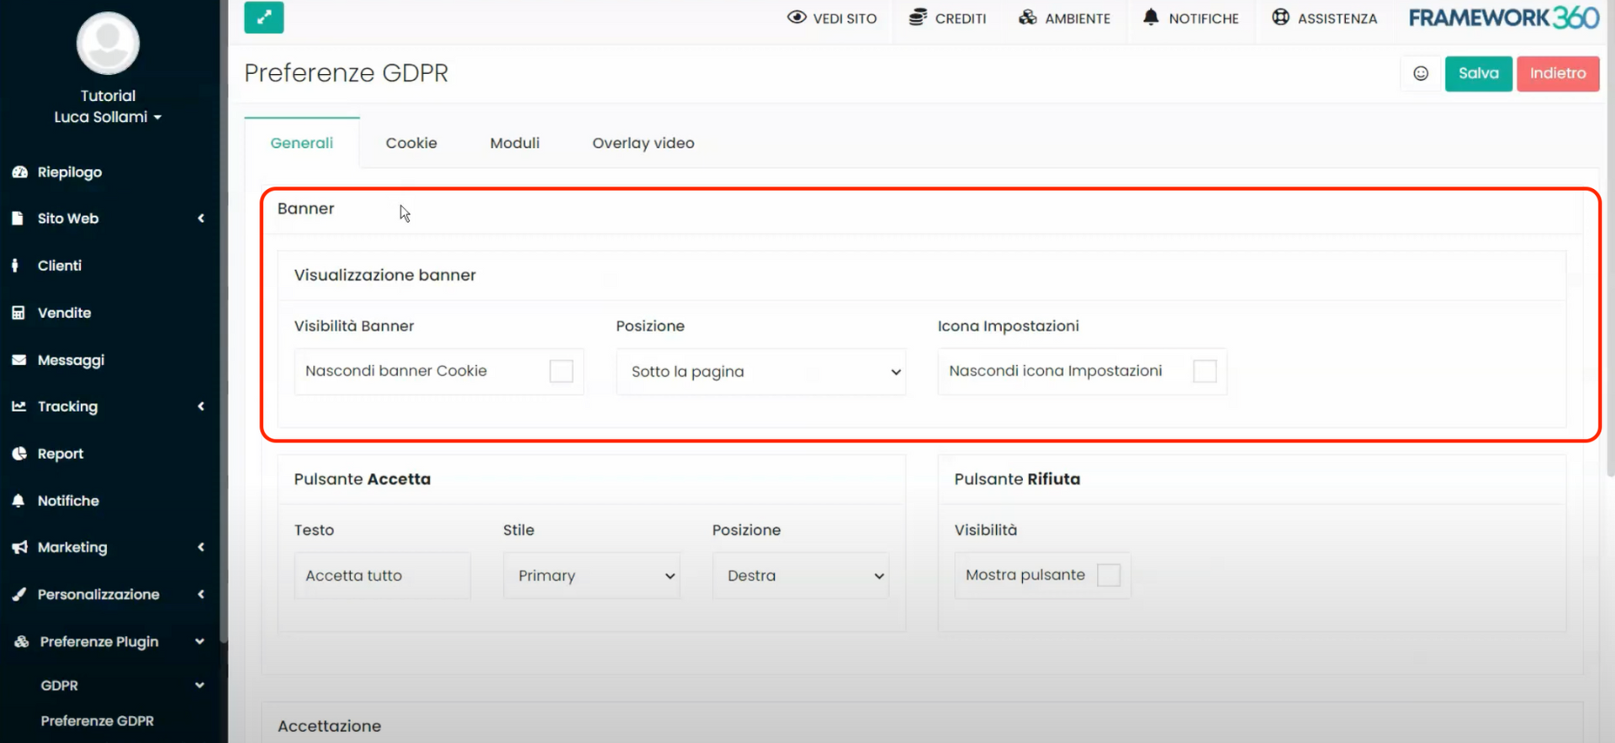Click the Visualizzazione banner heading
Viewport: 1615px width, 743px height.
[385, 275]
